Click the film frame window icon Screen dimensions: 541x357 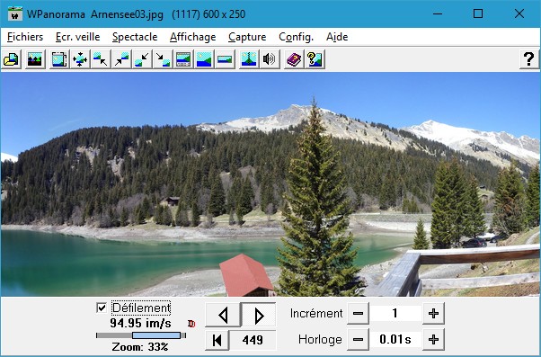pyautogui.click(x=59, y=59)
